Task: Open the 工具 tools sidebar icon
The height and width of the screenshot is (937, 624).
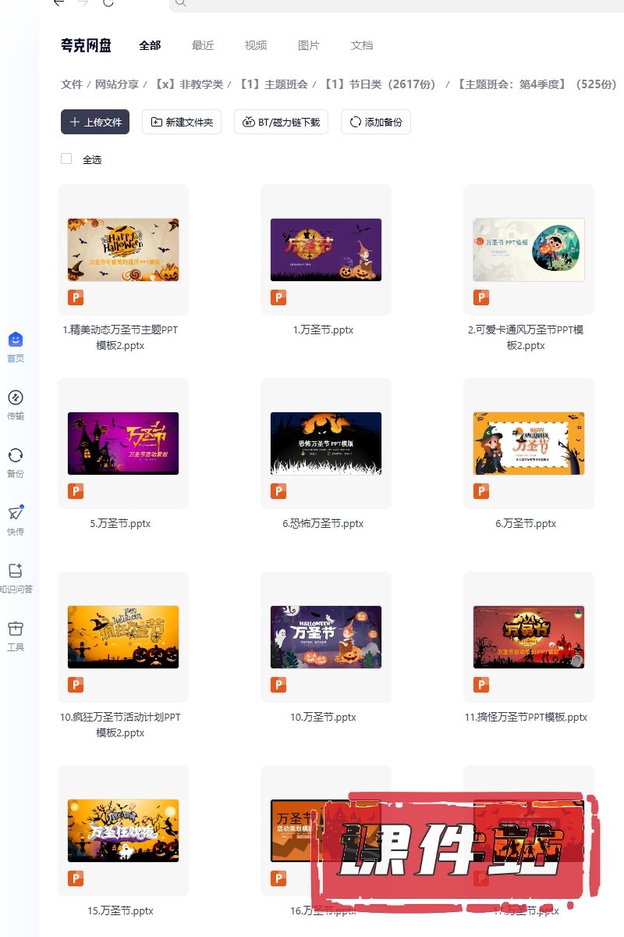Action: click(16, 629)
